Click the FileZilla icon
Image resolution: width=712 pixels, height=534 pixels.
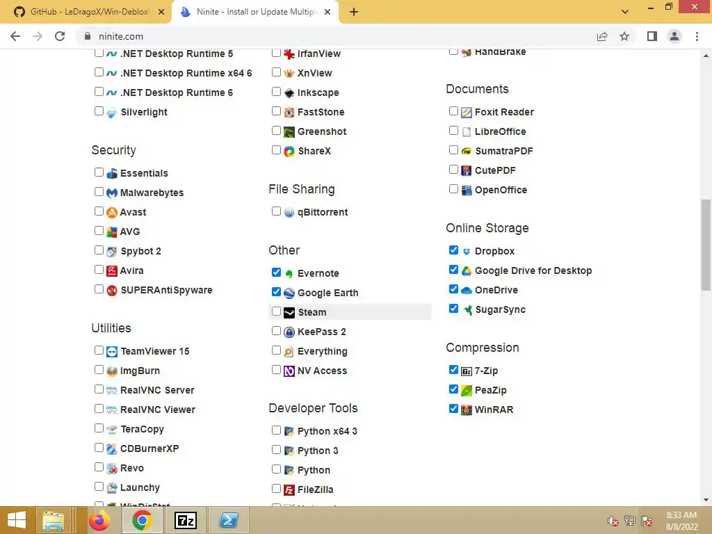pos(289,490)
